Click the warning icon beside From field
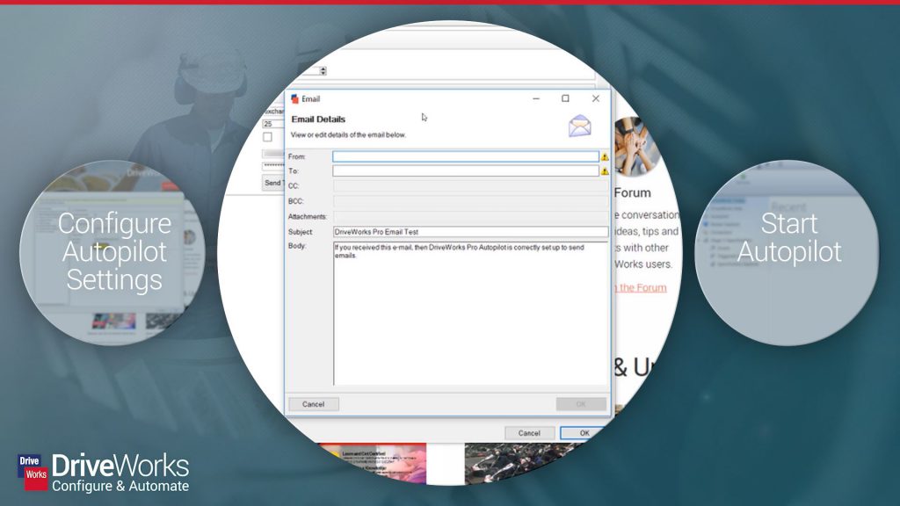Viewport: 900px width, 506px height. coord(605,156)
